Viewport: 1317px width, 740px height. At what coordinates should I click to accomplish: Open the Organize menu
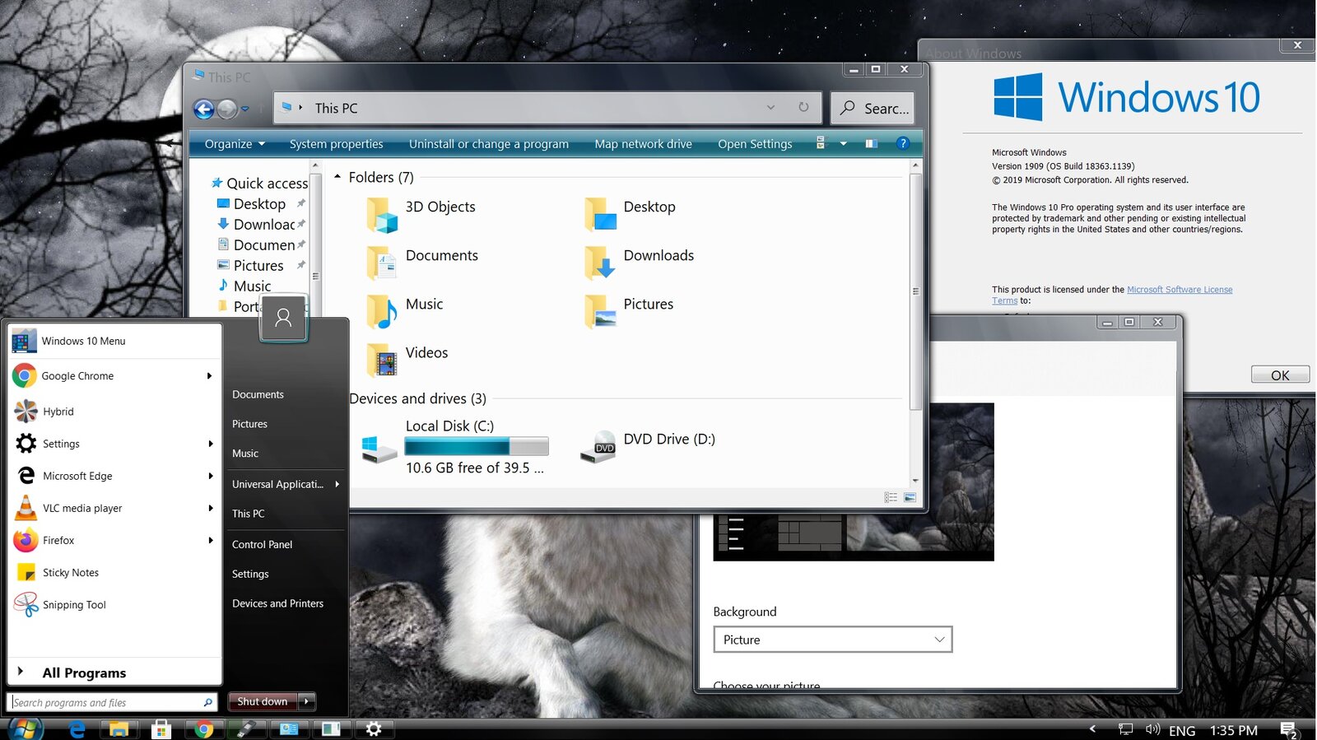235,144
